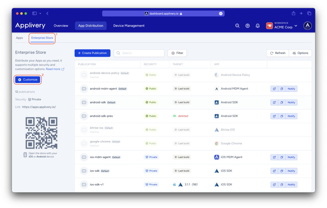The image size is (327, 208).
Task: Click the Applivery logo
Action: (30, 26)
